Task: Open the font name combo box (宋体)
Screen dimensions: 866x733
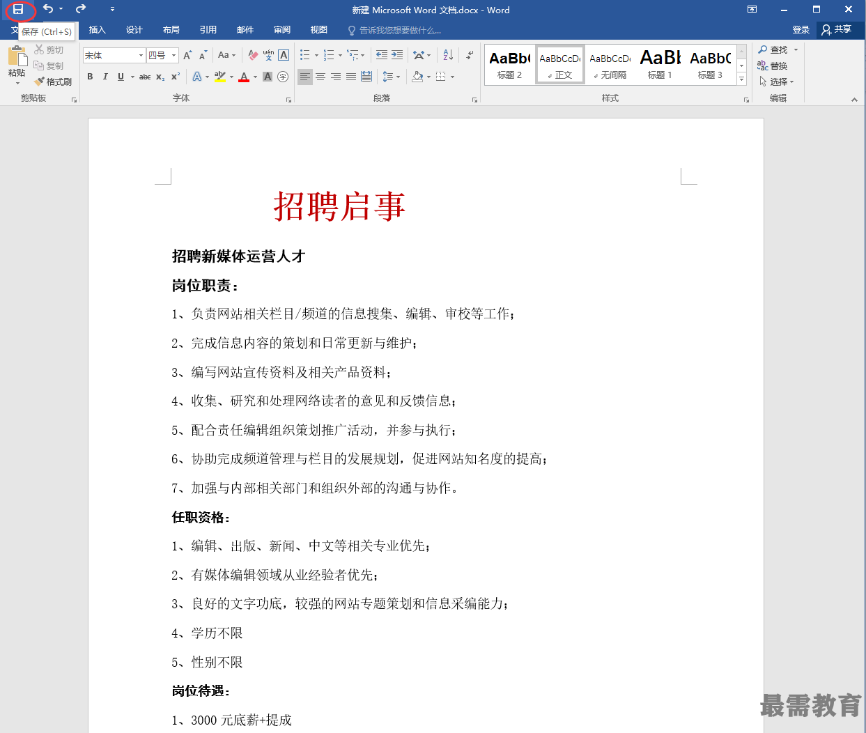Action: 114,55
